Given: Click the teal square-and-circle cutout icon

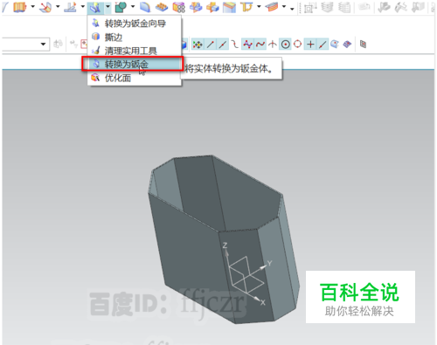Looking at the screenshot, I should pos(121,7).
